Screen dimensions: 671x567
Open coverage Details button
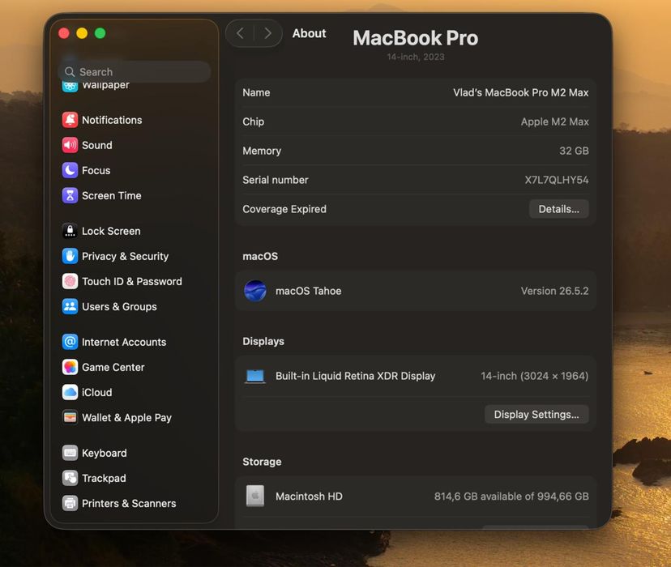(x=558, y=209)
